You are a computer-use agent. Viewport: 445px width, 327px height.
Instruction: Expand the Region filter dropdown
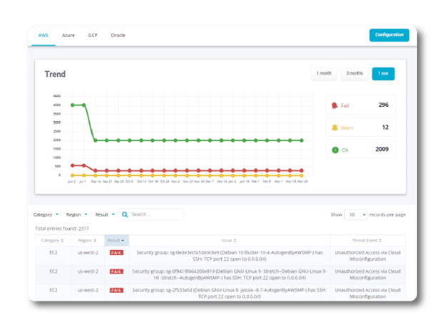click(76, 214)
